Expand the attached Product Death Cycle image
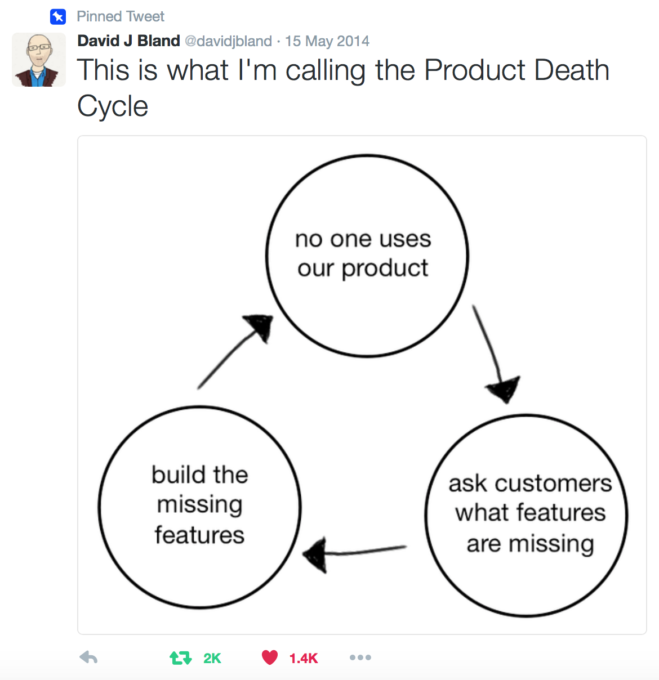 pyautogui.click(x=362, y=385)
